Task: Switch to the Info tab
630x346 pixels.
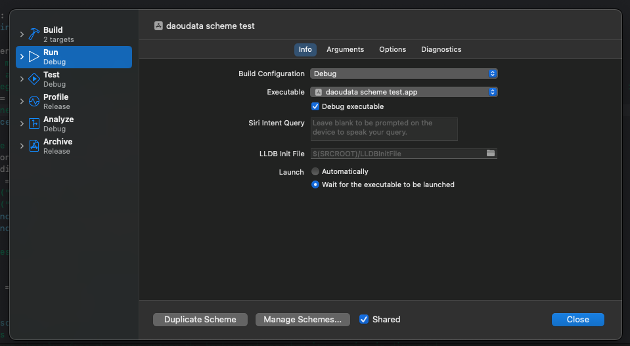Action: tap(305, 49)
